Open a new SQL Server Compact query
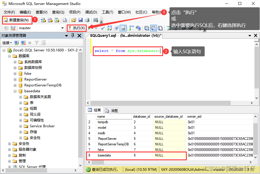 tap(65, 20)
